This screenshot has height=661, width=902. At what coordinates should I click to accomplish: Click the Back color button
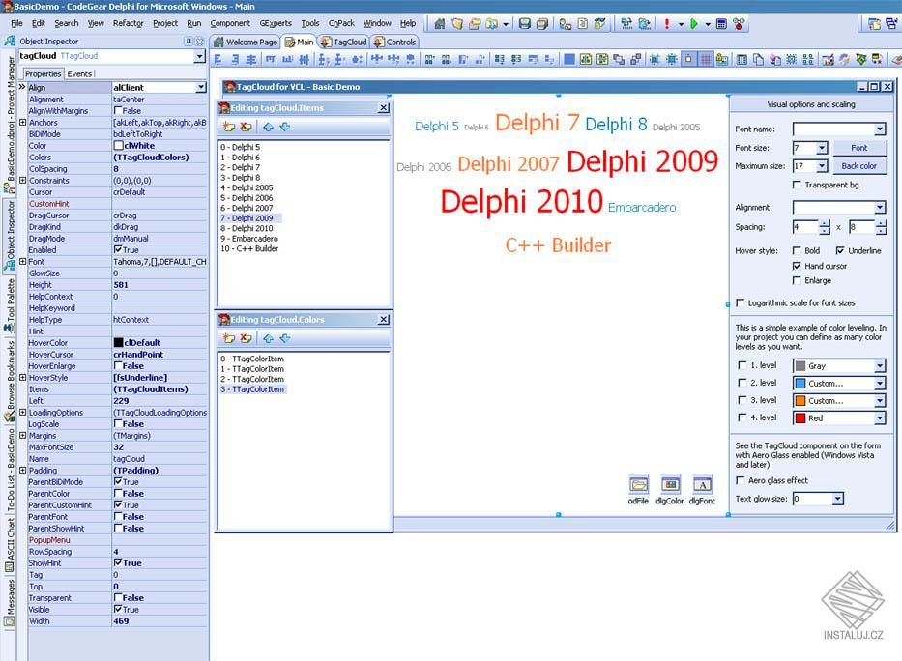point(860,165)
